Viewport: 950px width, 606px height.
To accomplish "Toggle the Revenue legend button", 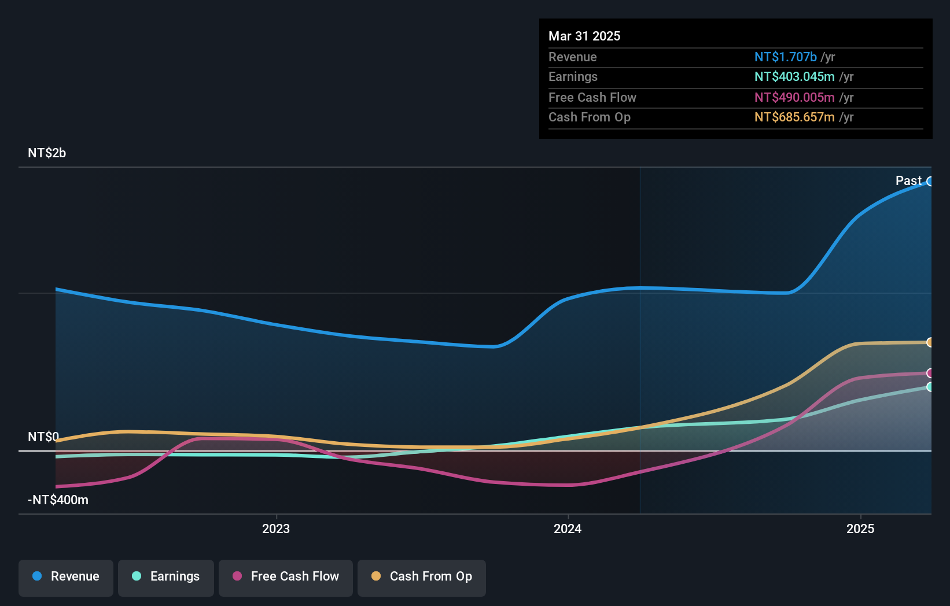I will [66, 578].
